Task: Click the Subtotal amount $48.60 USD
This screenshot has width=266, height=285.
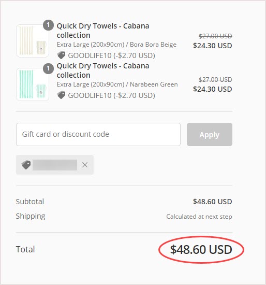Action: tap(213, 202)
